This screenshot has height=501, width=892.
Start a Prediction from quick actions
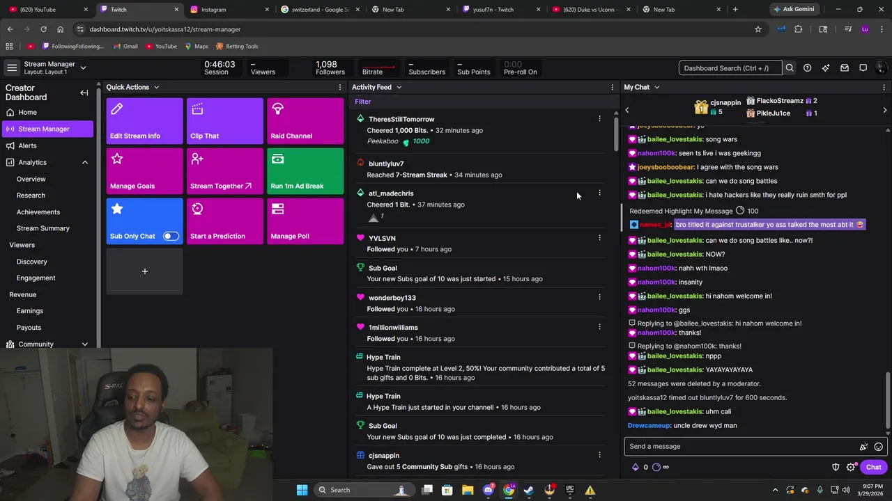click(x=225, y=221)
